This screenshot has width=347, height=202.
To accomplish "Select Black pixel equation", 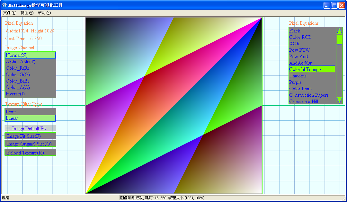I will 312,31.
